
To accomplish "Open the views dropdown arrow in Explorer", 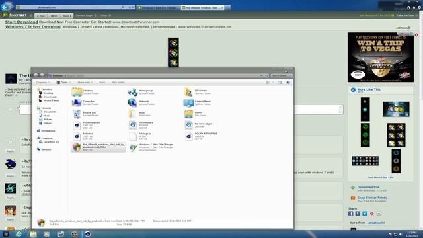I will (273, 82).
